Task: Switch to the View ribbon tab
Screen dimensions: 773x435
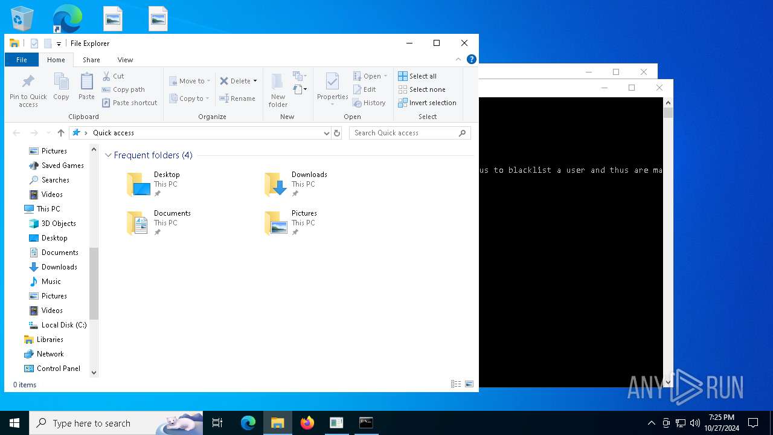Action: pos(125,60)
